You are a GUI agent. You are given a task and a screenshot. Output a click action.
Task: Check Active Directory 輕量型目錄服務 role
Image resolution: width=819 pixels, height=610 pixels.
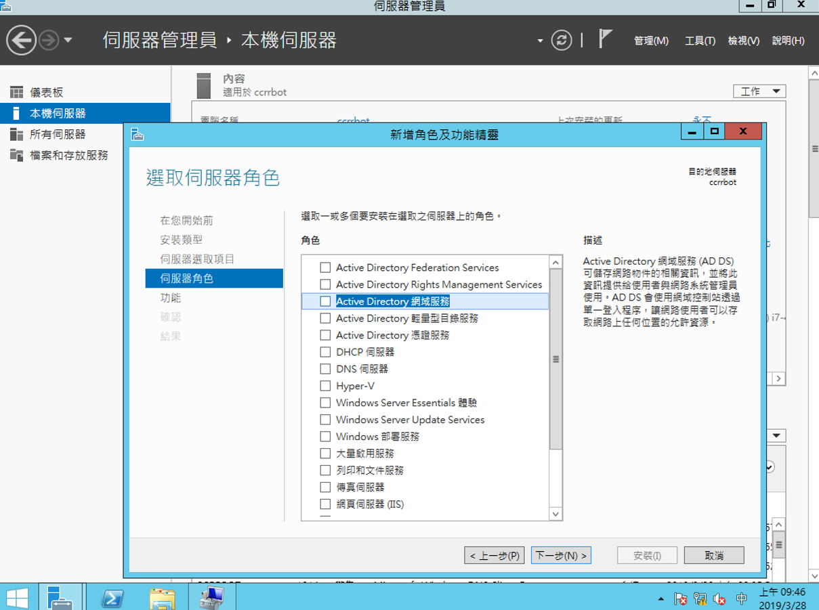point(325,318)
